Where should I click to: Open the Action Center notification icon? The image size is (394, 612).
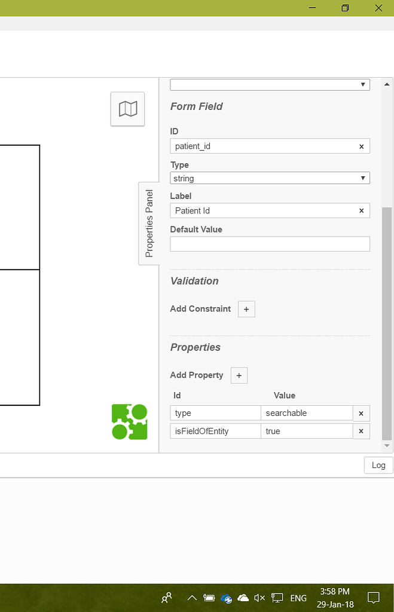(x=374, y=598)
